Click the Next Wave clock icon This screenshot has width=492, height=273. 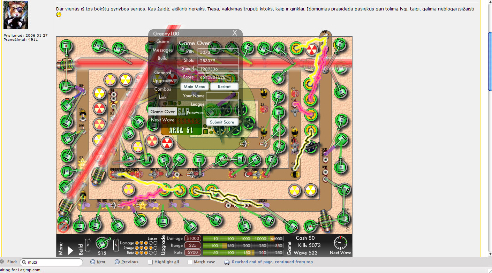pyautogui.click(x=340, y=243)
